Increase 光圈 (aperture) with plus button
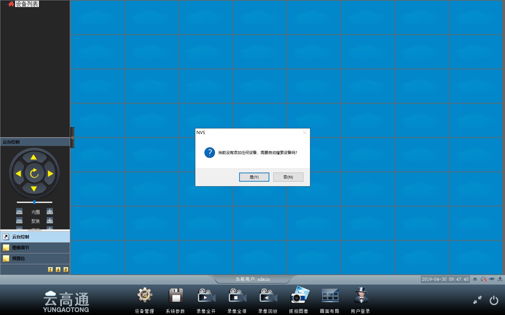Image resolution: width=505 pixels, height=315 pixels. point(50,211)
